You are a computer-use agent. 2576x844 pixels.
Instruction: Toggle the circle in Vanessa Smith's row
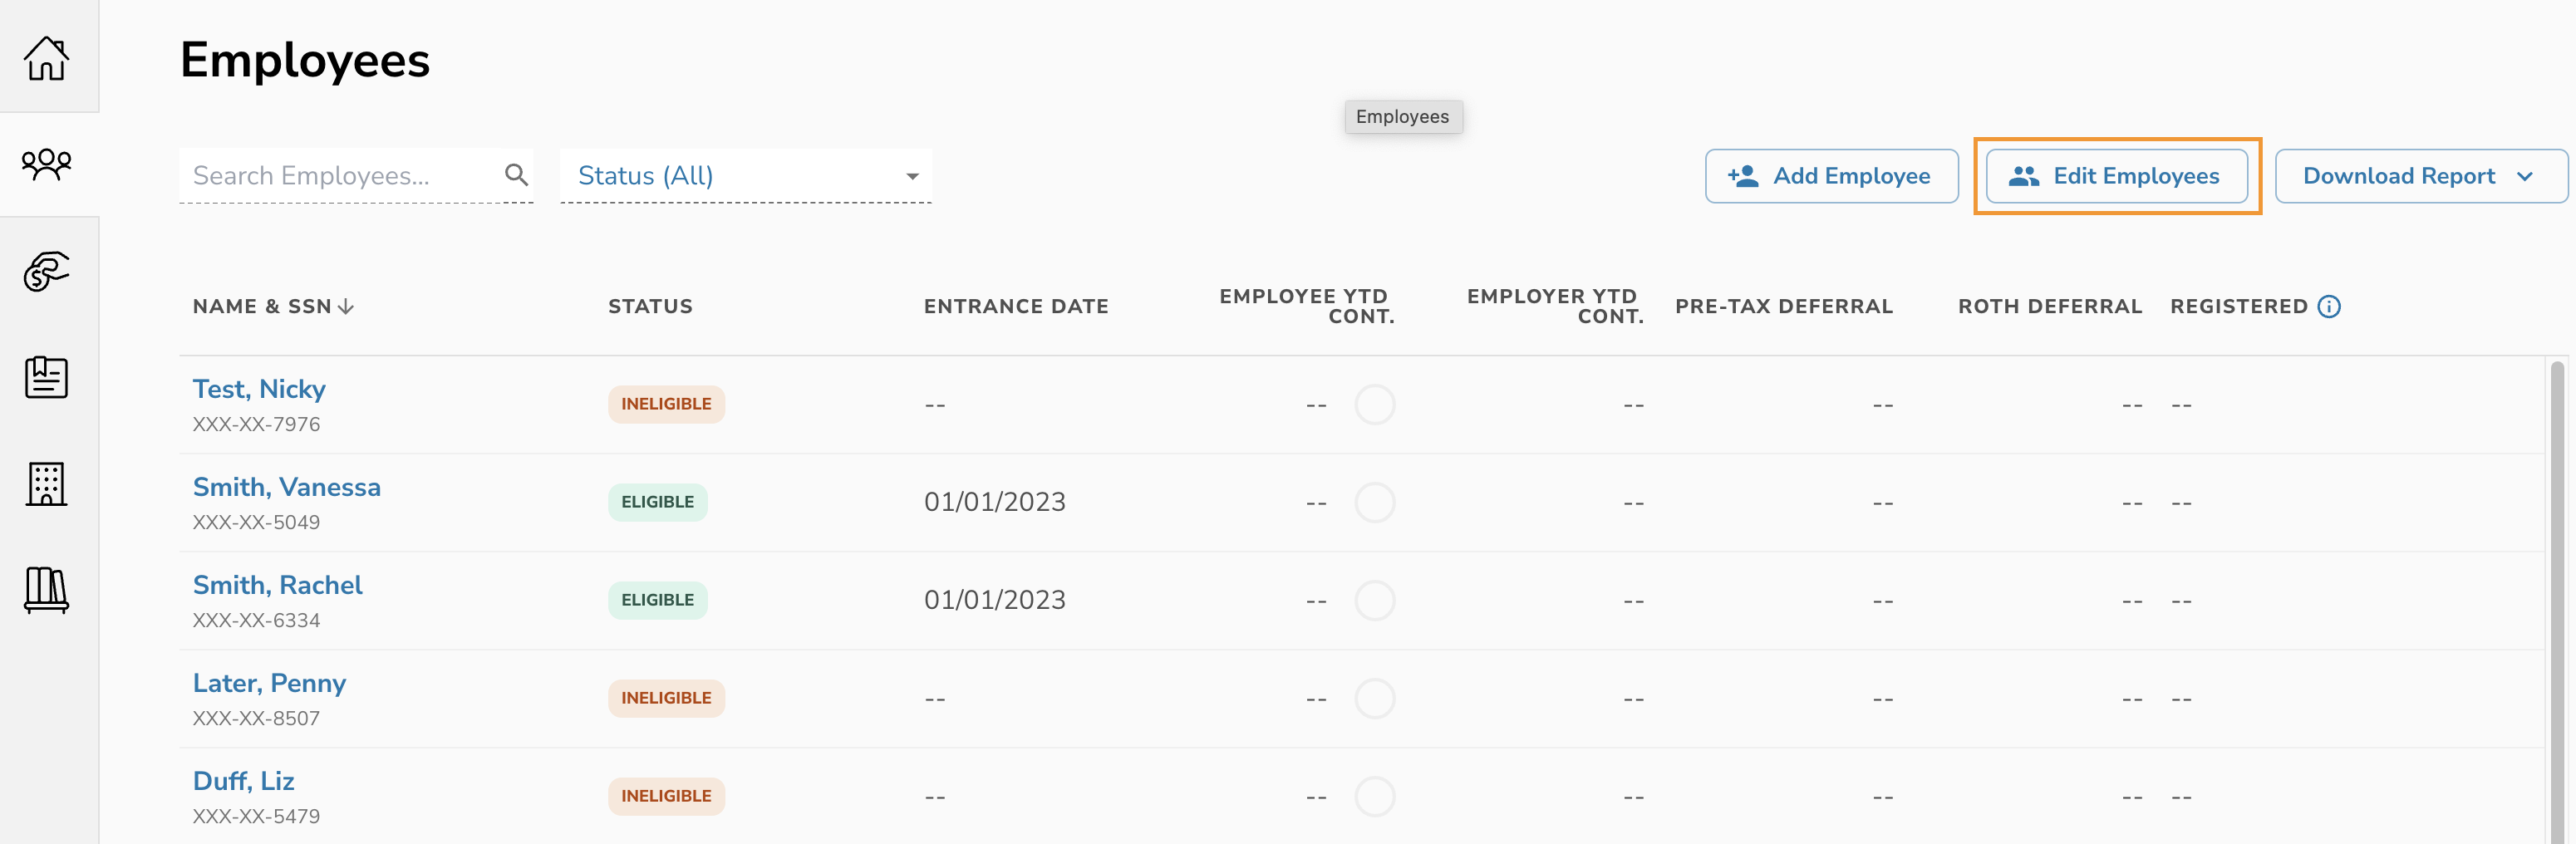click(x=1374, y=503)
